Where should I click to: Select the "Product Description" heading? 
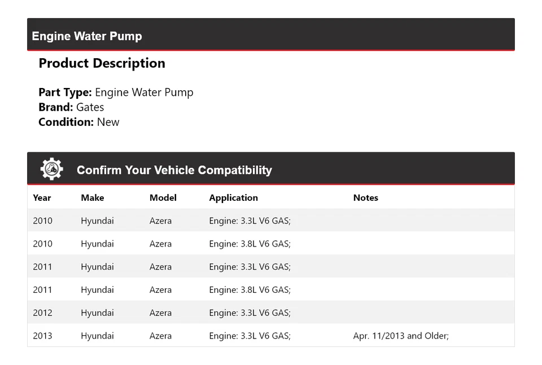[102, 63]
